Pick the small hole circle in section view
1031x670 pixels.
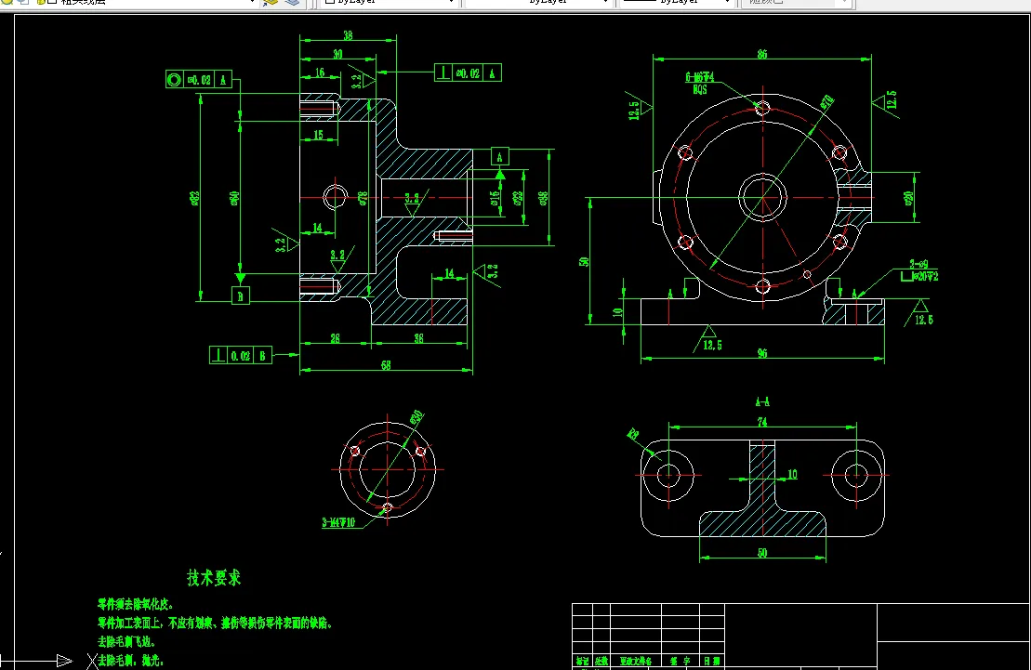pyautogui.click(x=336, y=197)
